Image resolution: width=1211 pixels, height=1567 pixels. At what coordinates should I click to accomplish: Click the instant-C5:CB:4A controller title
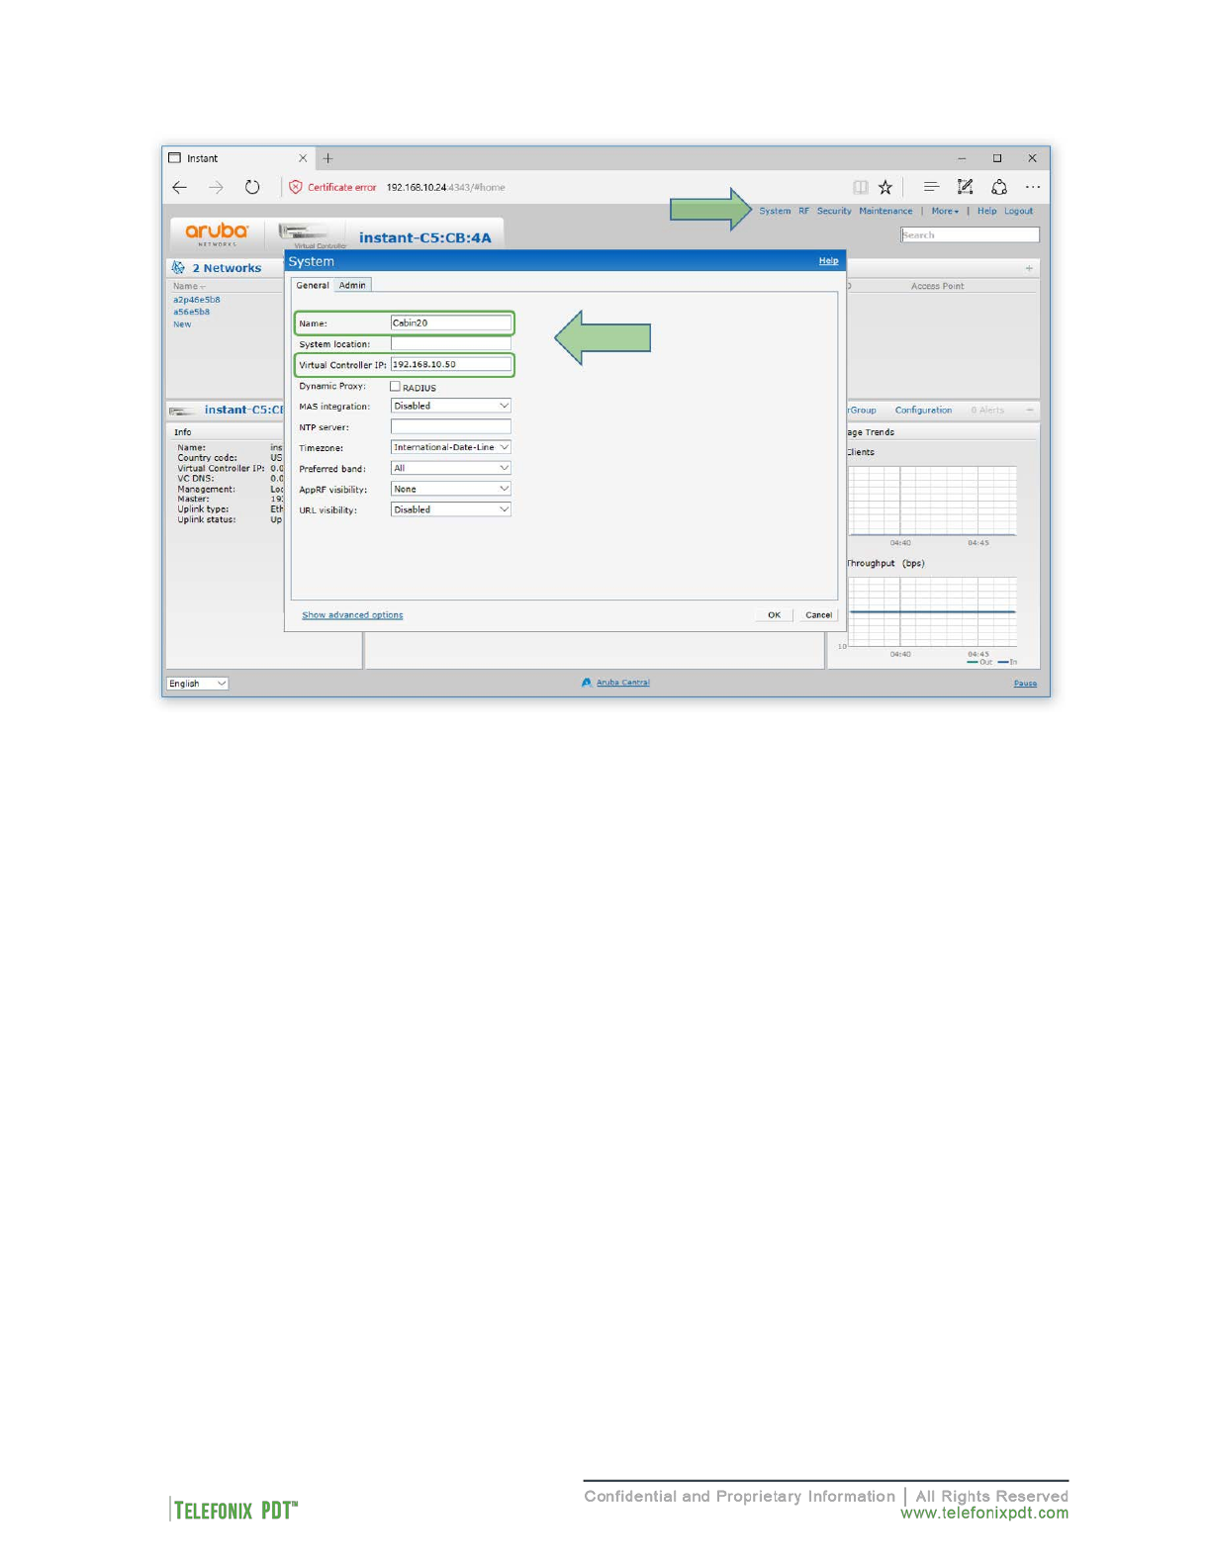coord(424,237)
